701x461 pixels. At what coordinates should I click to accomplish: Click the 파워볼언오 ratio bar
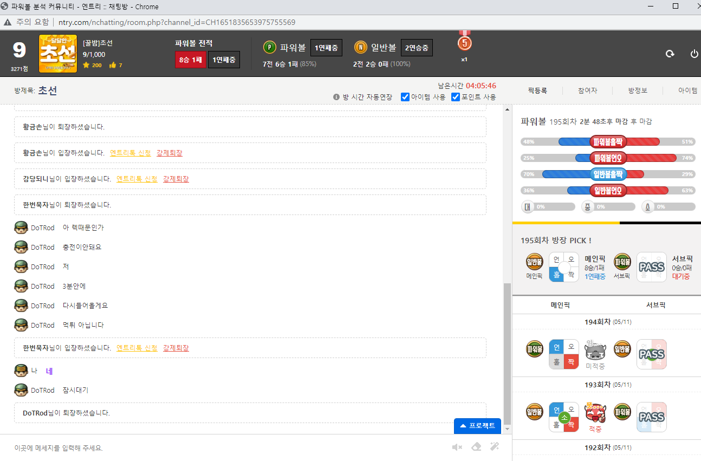[608, 158]
